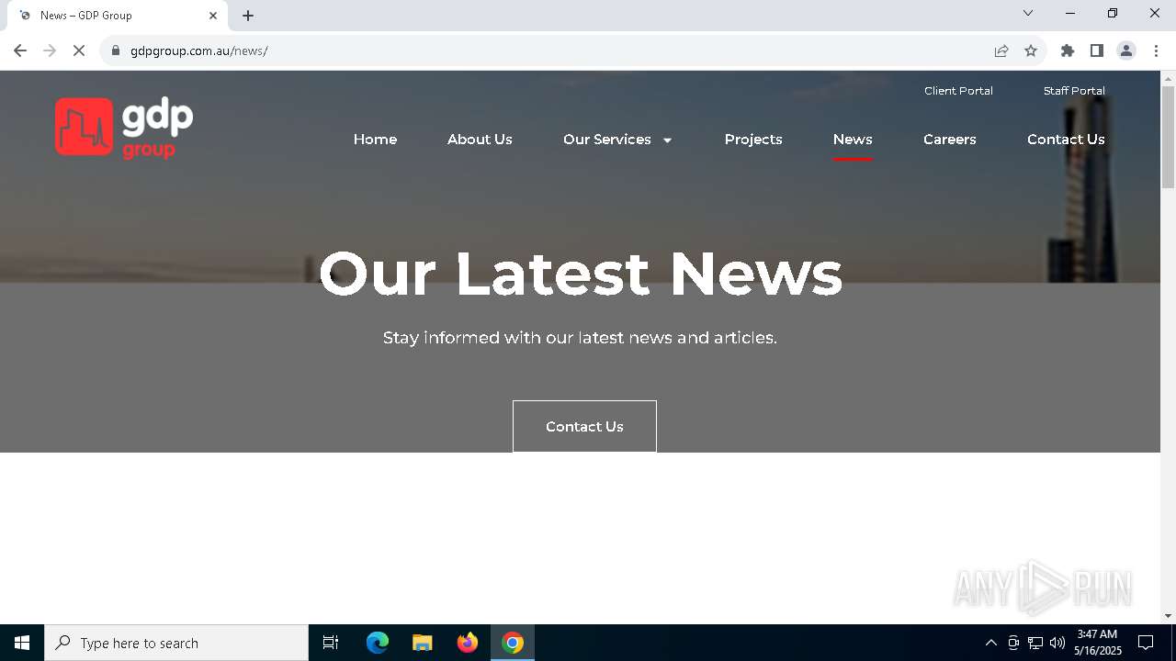Open the Client Portal link
Screen dimensions: 1176x661
958,91
